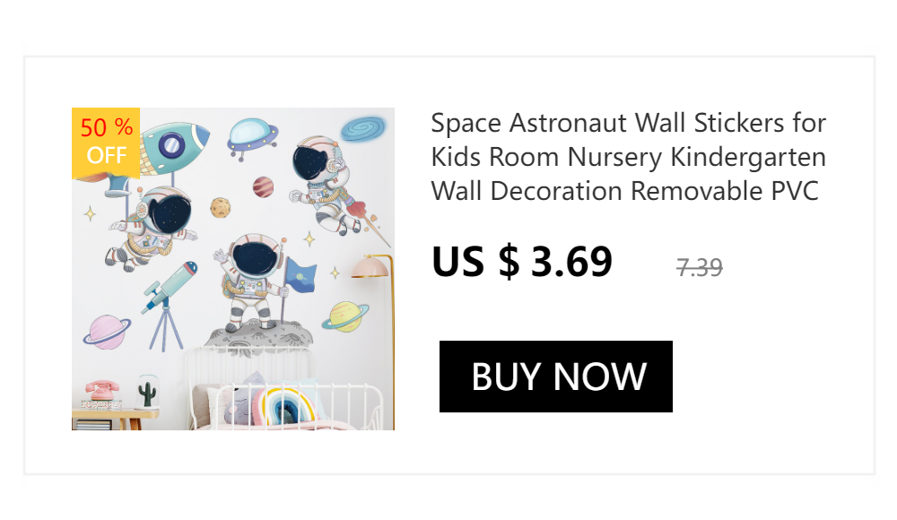
Task: Click the teal rocket sticker in the image
Action: [x=171, y=148]
